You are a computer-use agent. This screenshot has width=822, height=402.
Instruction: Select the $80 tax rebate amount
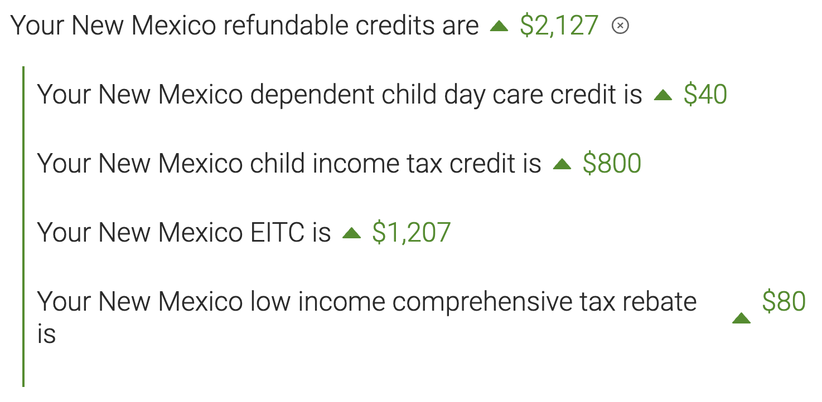(784, 302)
